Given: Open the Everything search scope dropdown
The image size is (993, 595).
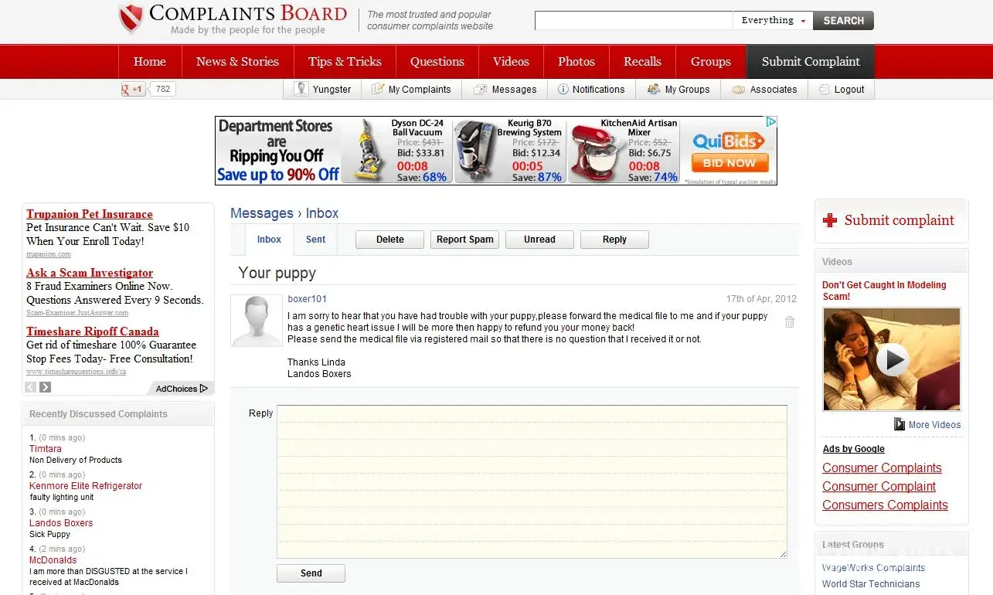Looking at the screenshot, I should coord(772,21).
